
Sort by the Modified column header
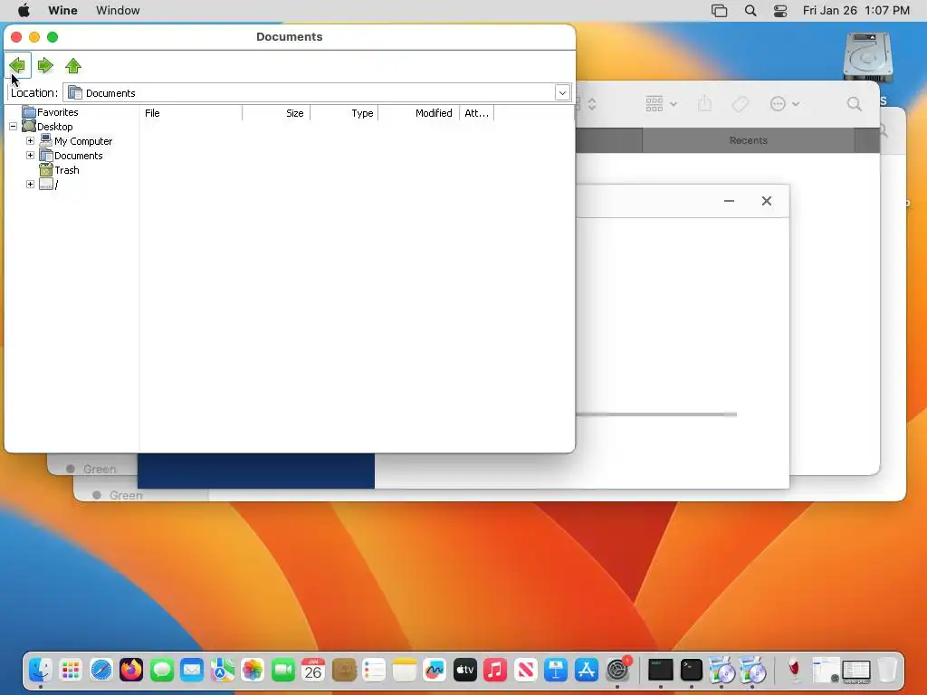(x=418, y=113)
